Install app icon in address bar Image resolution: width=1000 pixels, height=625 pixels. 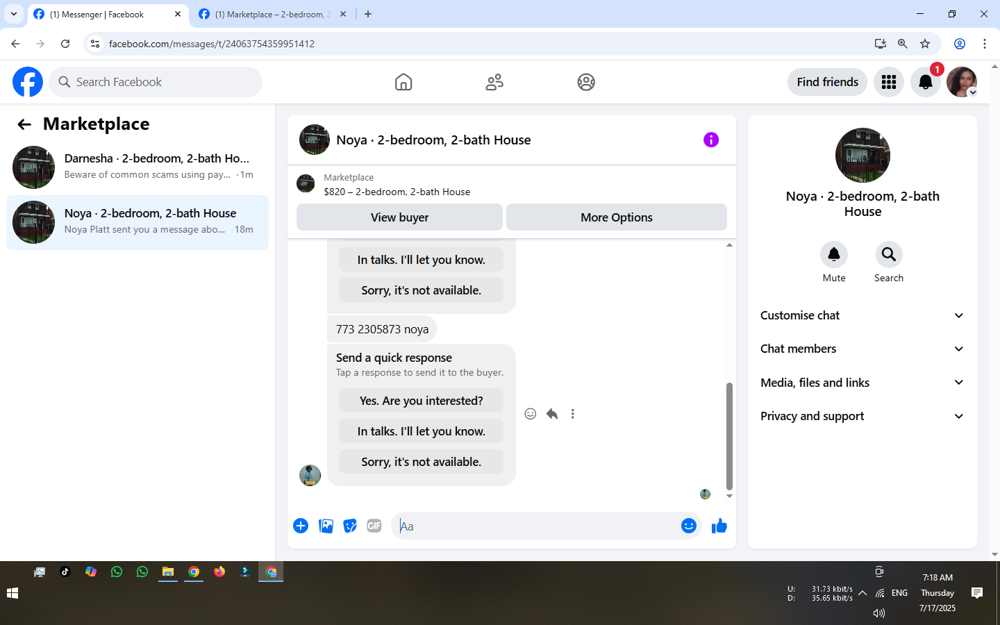[x=881, y=44]
